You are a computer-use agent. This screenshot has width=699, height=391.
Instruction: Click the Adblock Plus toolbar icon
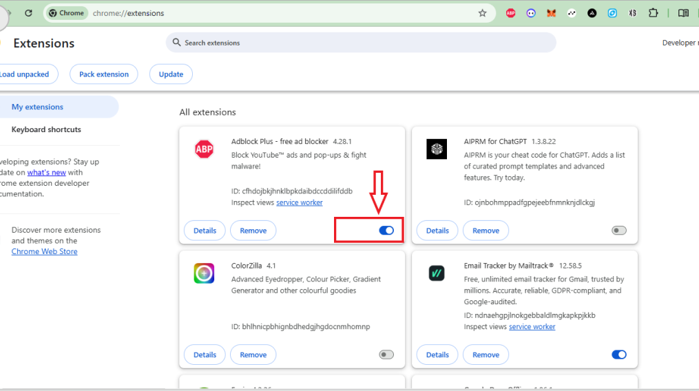[x=510, y=13]
